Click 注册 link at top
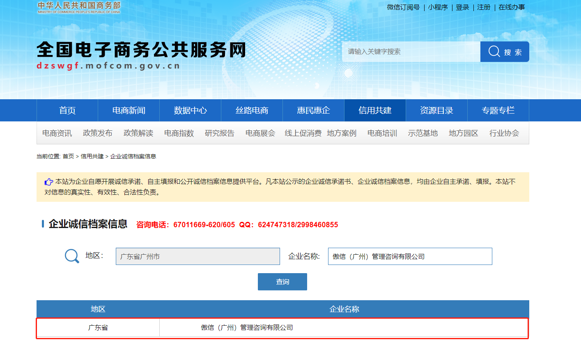Image resolution: width=581 pixels, height=340 pixels. 484,7
